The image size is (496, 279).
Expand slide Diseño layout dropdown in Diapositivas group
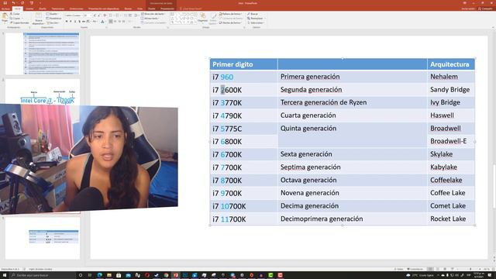[x=52, y=14]
